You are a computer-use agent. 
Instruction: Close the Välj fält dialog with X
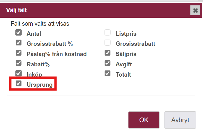(195, 10)
